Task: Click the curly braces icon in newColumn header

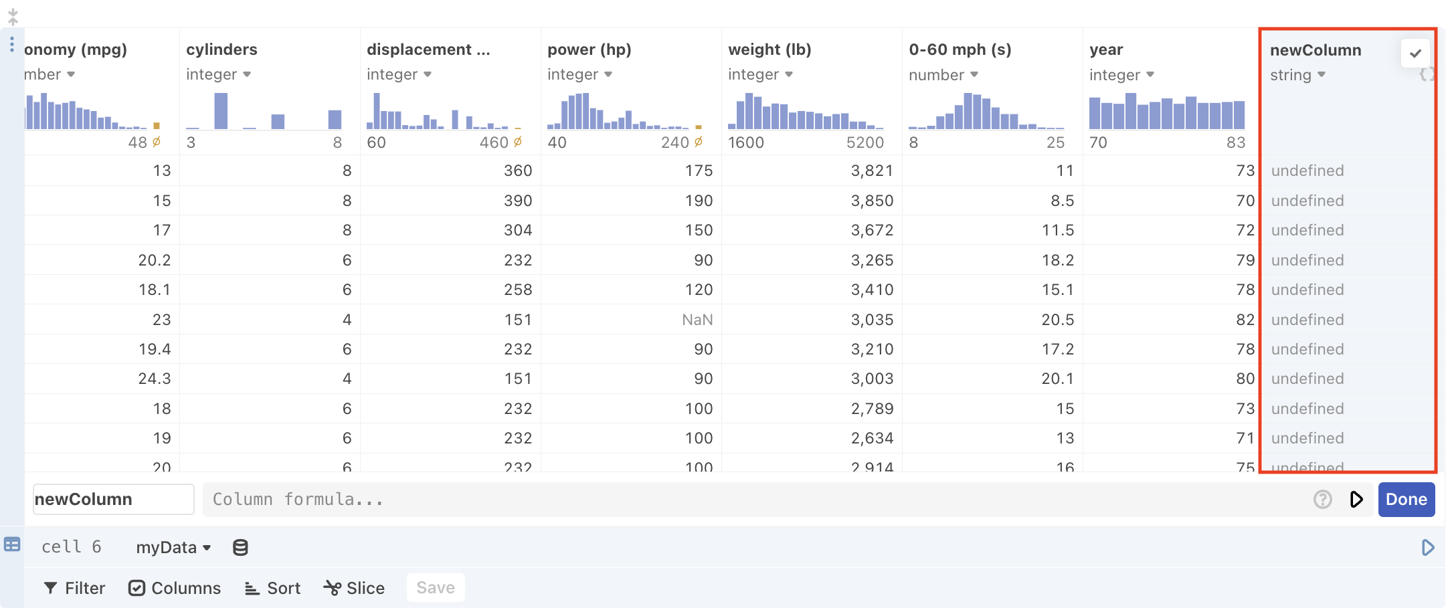Action: [x=1426, y=75]
